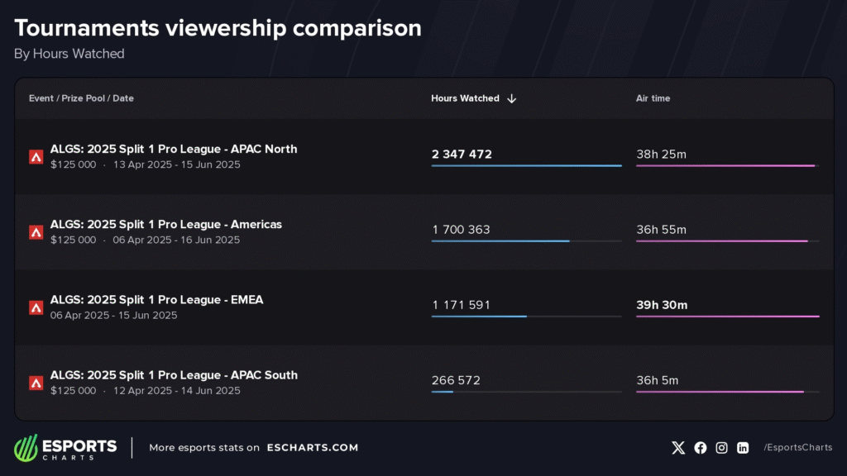Open ALGS Pro League Americas event
Viewport: 847px width, 476px height.
click(165, 224)
